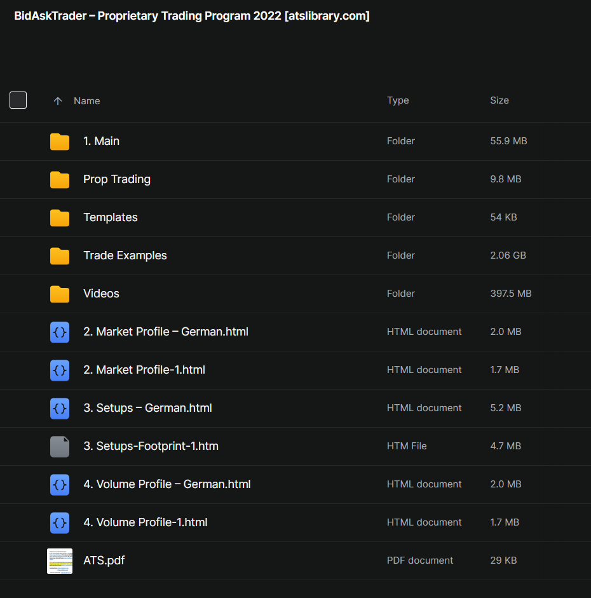The width and height of the screenshot is (591, 598).
Task: Click the 55.9 MB size value
Action: pyautogui.click(x=508, y=141)
